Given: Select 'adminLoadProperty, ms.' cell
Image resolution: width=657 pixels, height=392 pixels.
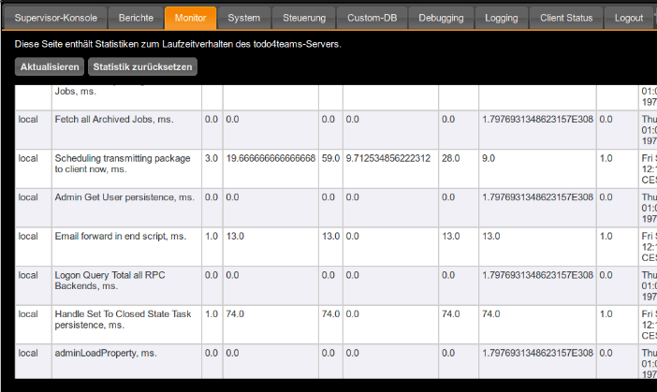Looking at the screenshot, I should [126, 362].
